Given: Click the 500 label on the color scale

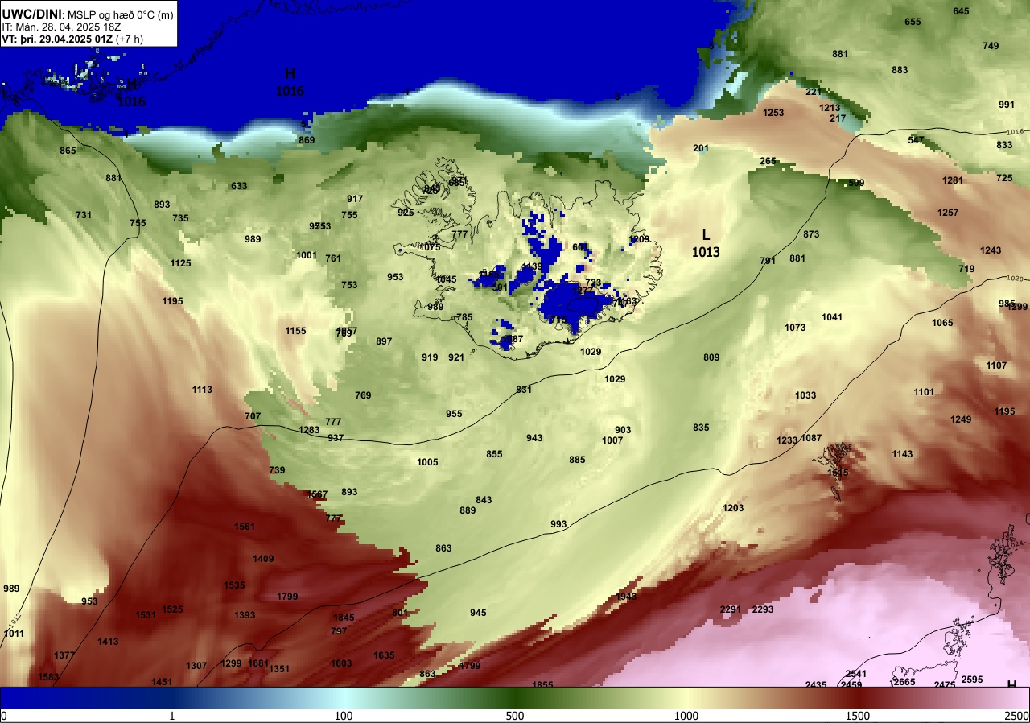Looking at the screenshot, I should [x=515, y=716].
